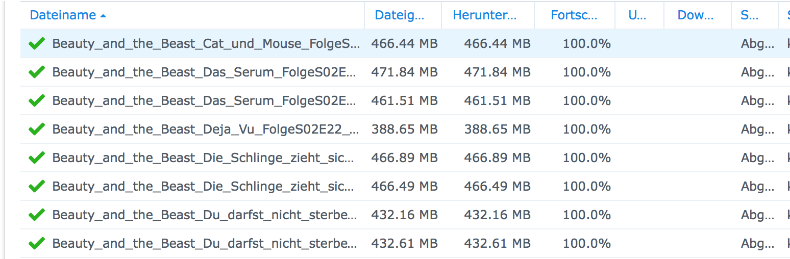Select the Cat_und_Mouse file name
Screen dimensions: 790x259
(x=206, y=44)
